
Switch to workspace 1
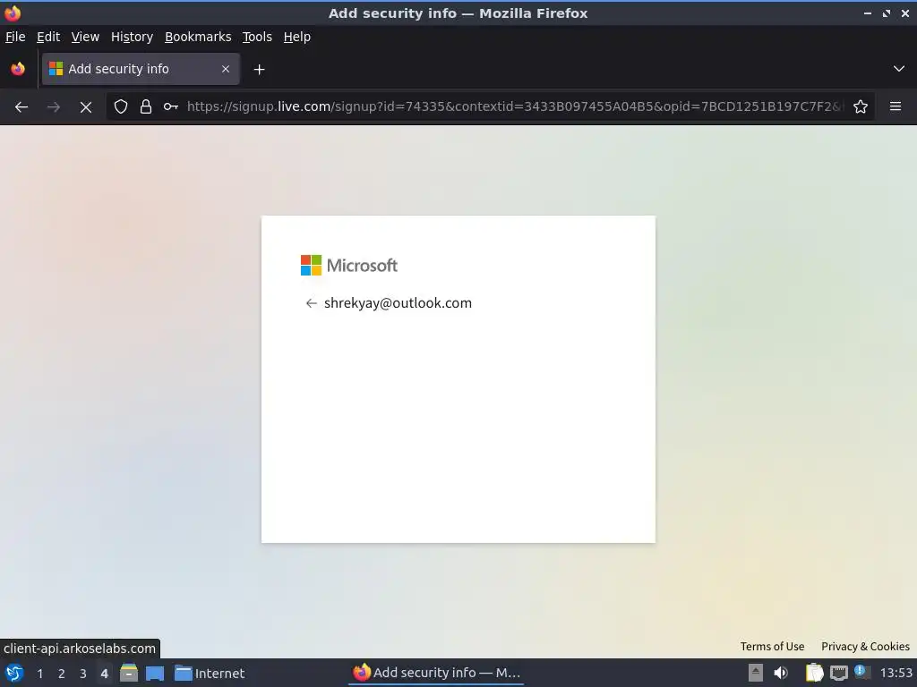click(x=39, y=674)
